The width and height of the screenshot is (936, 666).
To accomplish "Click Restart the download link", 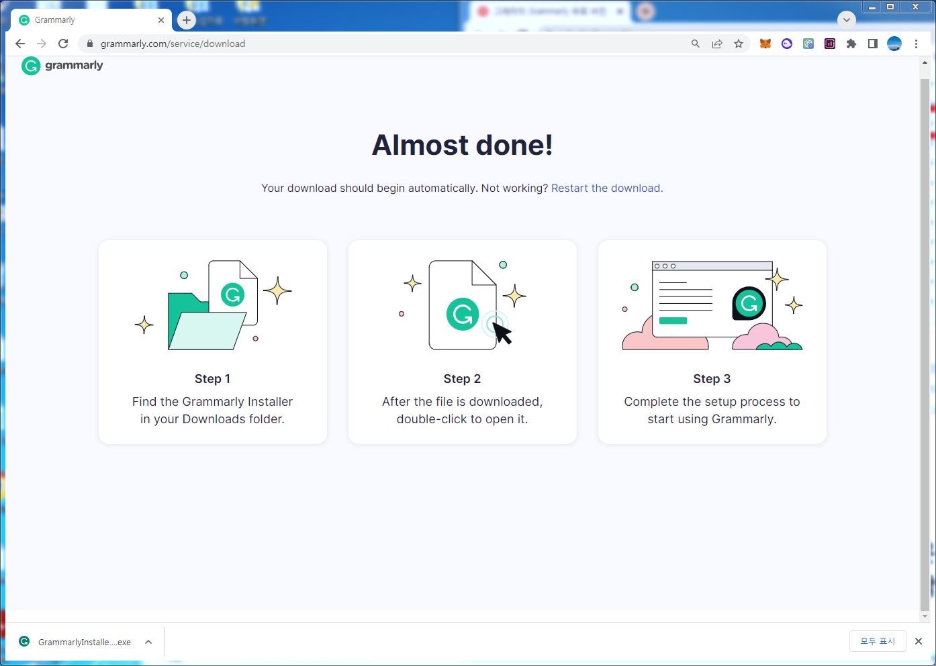I will (x=607, y=188).
